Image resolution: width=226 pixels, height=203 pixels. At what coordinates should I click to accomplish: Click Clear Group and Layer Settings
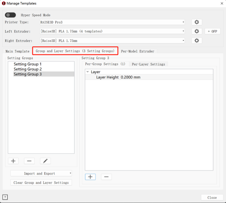(x=41, y=183)
